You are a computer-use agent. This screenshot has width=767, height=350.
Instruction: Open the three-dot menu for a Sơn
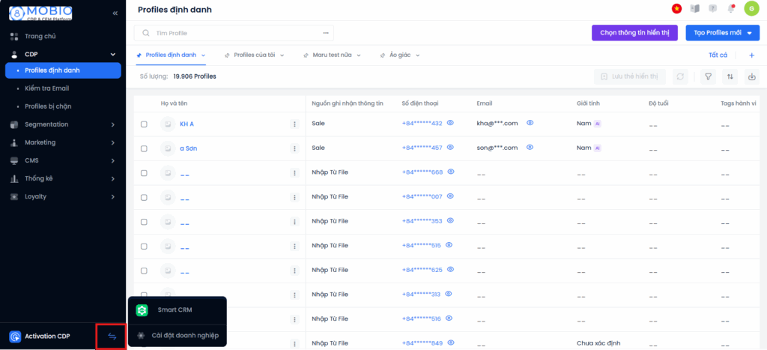[x=294, y=148]
